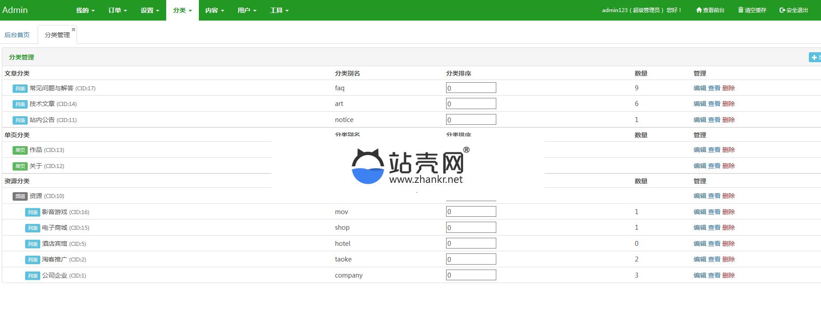
Task: Click the 淘客推广 category name
Action: 55,259
